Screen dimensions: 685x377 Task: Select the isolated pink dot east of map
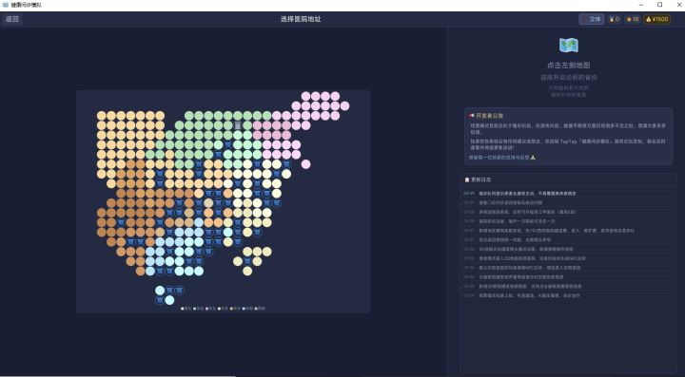[305, 164]
